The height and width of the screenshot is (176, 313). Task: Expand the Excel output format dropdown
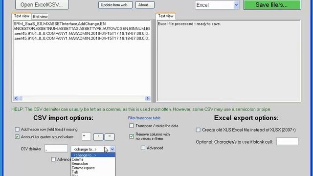click(x=236, y=5)
